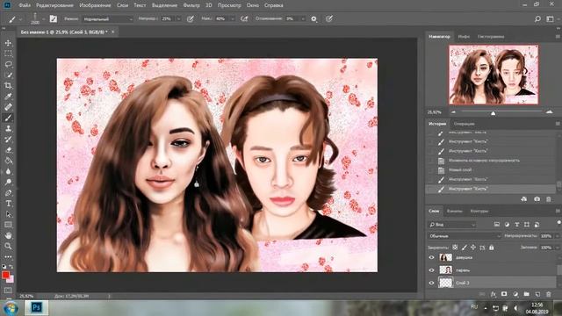This screenshot has width=562, height=316.
Task: Select the Move tool
Action: 8,43
